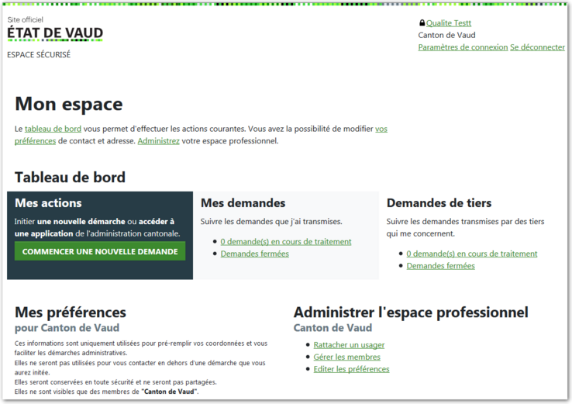Open Demandes fermées under Mes demandes
Image resolution: width=572 pixels, height=404 pixels.
[x=254, y=254]
